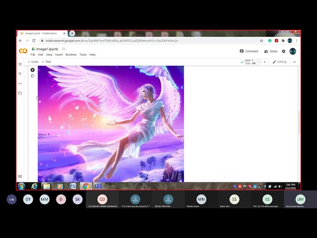The height and width of the screenshot is (238, 317).
Task: Click the taskbar clock showing 5:41 PM
Action: (291, 186)
